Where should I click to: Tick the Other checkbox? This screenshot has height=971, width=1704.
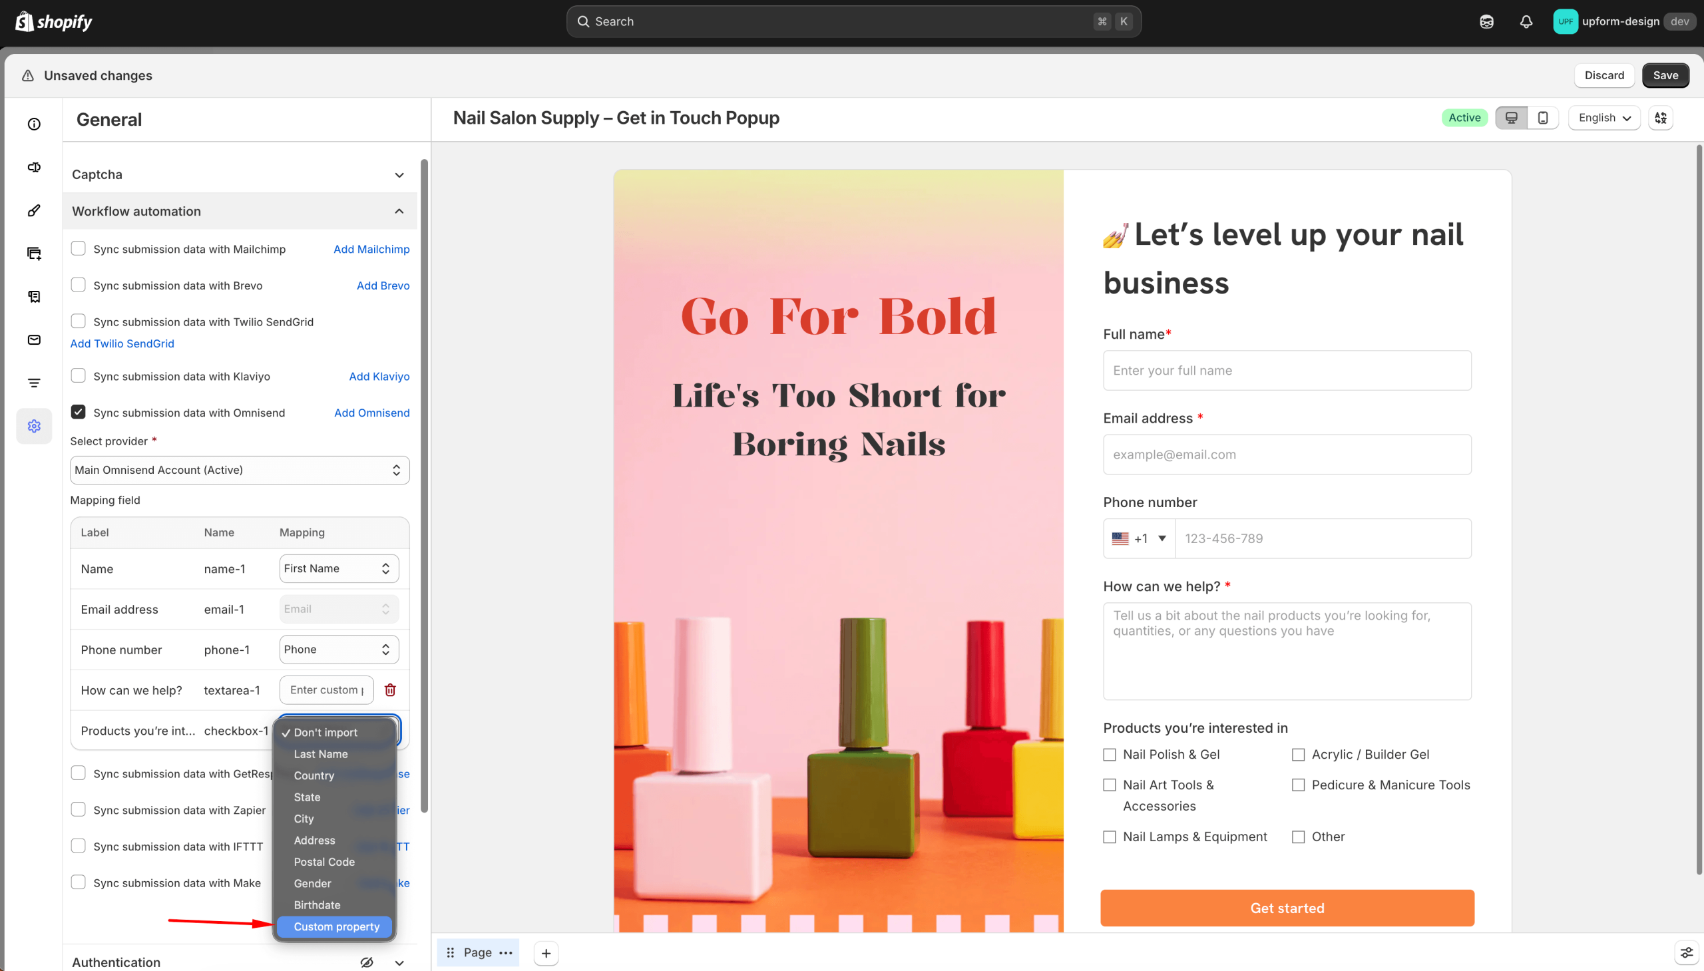(x=1298, y=837)
